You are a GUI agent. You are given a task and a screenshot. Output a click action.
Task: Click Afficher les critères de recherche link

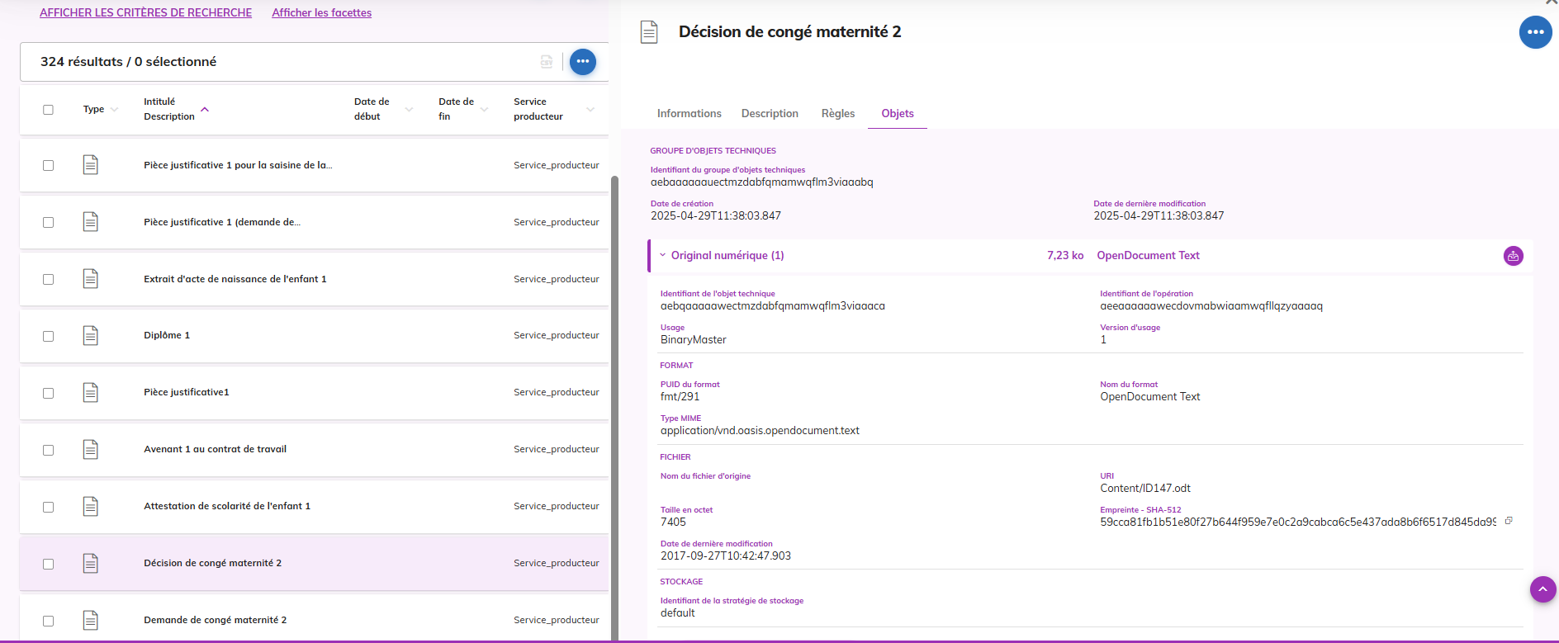(x=145, y=13)
